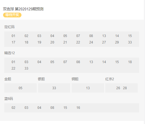Click number 13 in 定红码 section
Screen dimensions: 145x124
[x=104, y=36]
